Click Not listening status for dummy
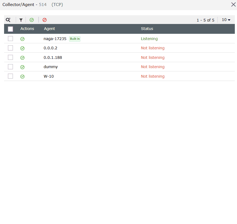Viewport: 237px width, 224px height. click(x=152, y=67)
